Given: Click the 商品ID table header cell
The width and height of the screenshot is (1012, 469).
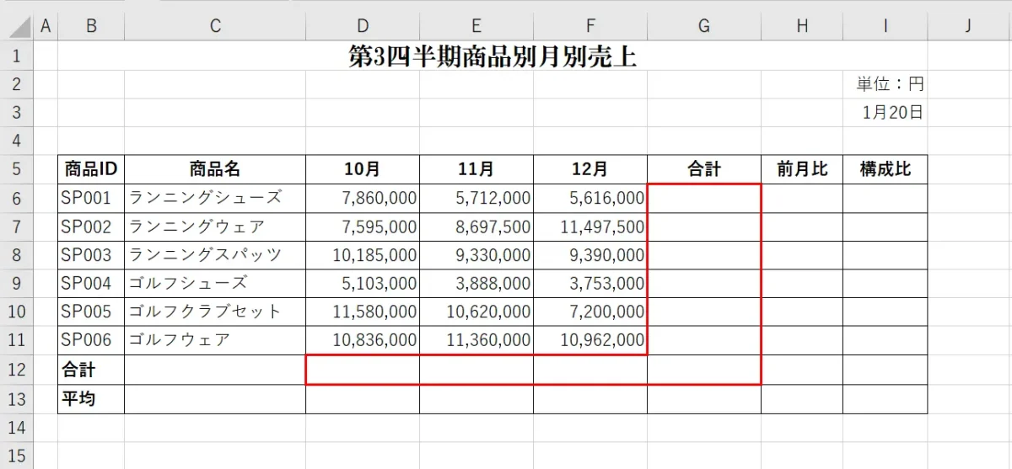Looking at the screenshot, I should click(91, 169).
